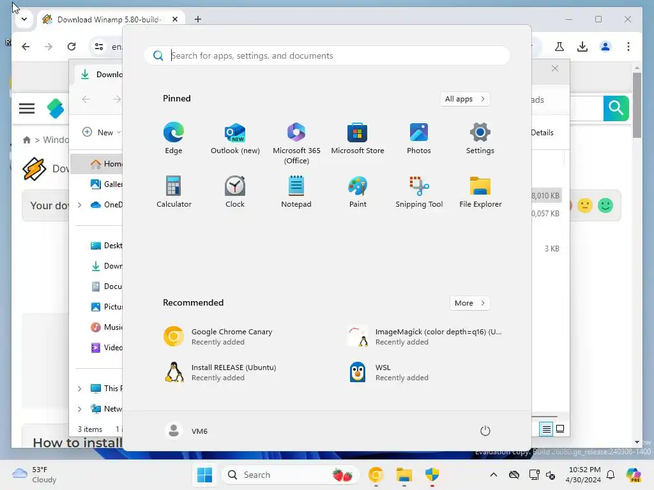Open Chrome Canary from the taskbar
The image size is (654, 490).
pyautogui.click(x=376, y=475)
